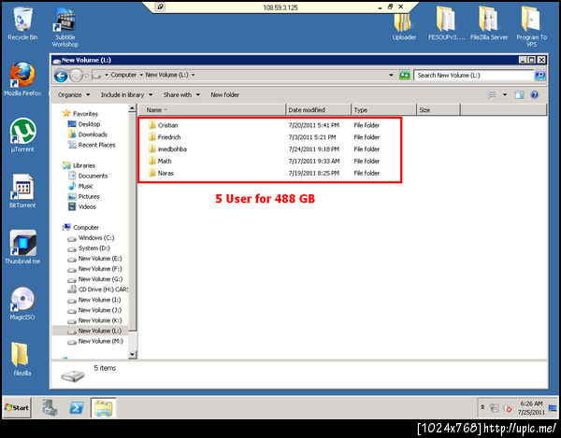The width and height of the screenshot is (561, 438).
Task: Sort by the Name column header
Action: click(x=211, y=110)
